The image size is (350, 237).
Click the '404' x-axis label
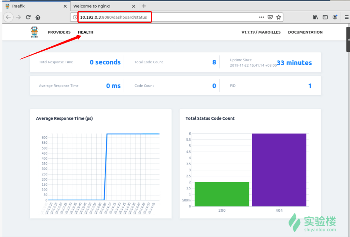pyautogui.click(x=279, y=211)
